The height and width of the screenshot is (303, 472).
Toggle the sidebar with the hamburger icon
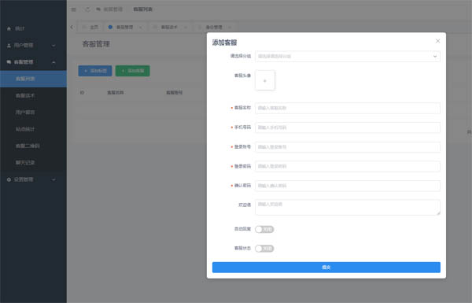73,9
